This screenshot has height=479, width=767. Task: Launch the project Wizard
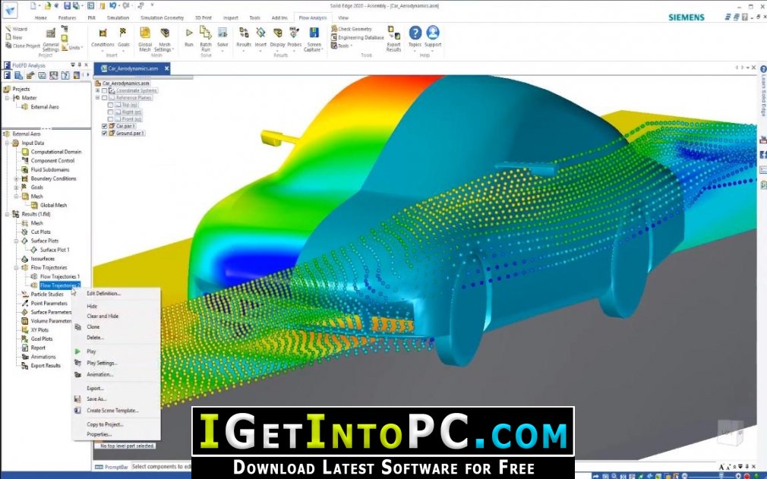[17, 29]
